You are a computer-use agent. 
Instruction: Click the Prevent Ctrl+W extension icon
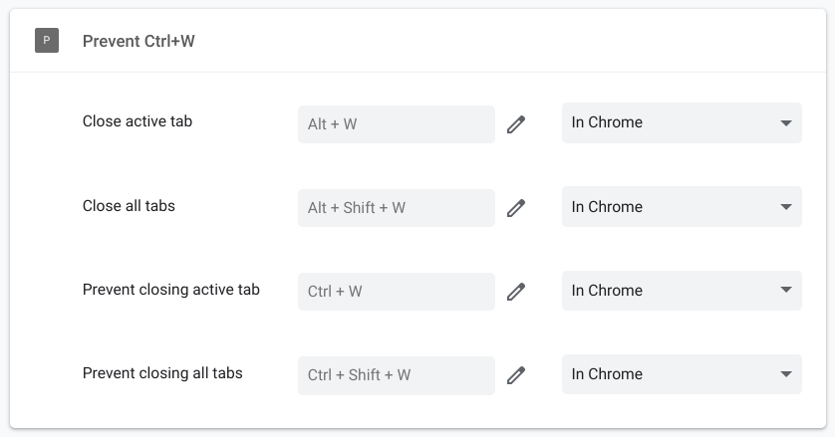pos(47,41)
